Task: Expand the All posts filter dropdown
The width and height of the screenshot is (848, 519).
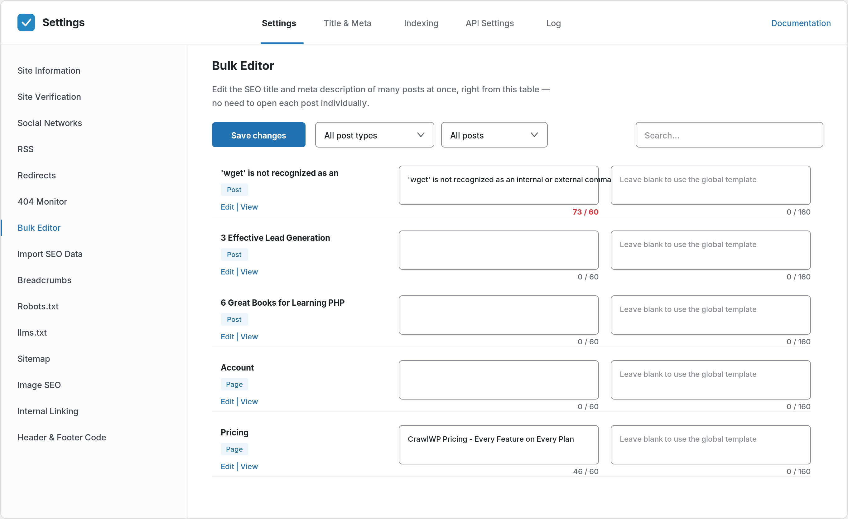Action: pyautogui.click(x=494, y=135)
